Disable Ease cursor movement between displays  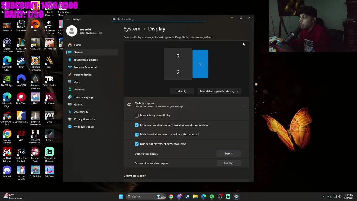pos(137,144)
